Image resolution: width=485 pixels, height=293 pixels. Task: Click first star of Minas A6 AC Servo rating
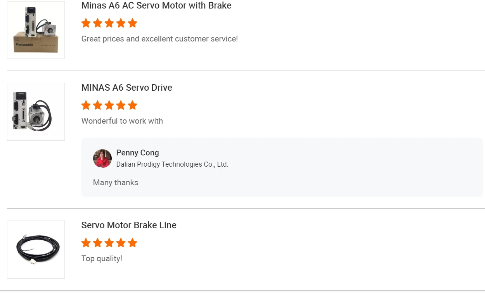click(x=86, y=23)
